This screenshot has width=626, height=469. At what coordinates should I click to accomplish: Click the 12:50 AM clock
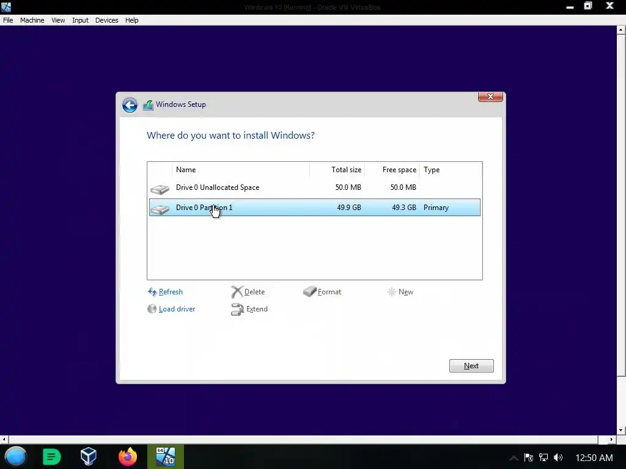click(594, 458)
